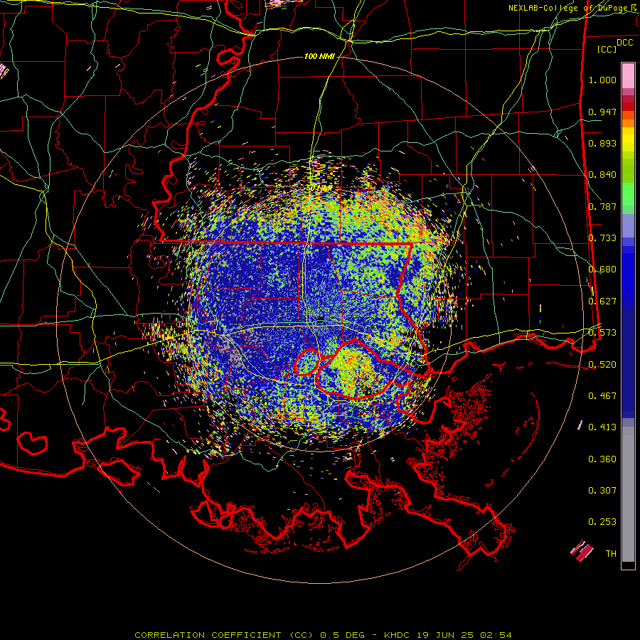
Task: Click the 0.467 legend value
Action: click(x=602, y=396)
